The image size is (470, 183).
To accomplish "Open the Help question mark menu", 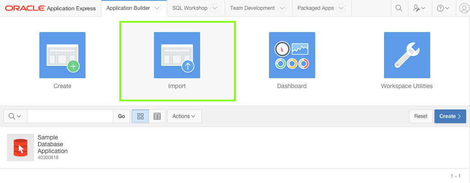I will pos(443,8).
